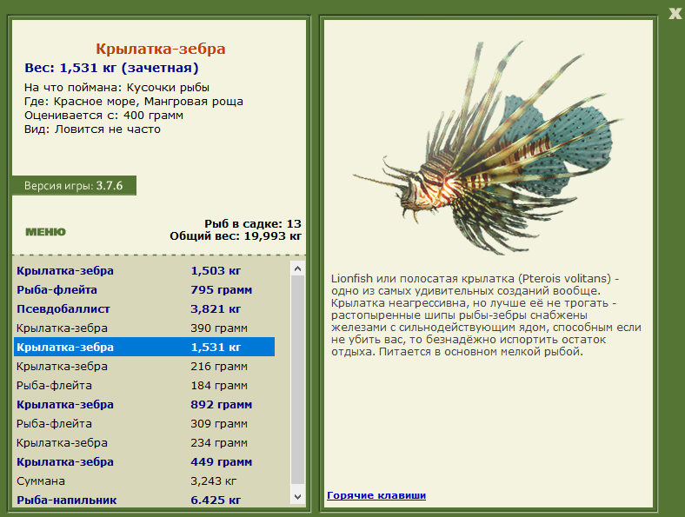
Task: Select Крылатка-зебра 892 грамм row
Action: 144,405
